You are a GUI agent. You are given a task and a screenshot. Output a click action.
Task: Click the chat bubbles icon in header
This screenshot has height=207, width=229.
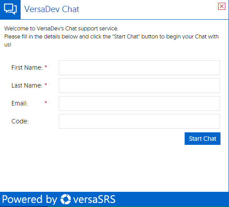10,9
